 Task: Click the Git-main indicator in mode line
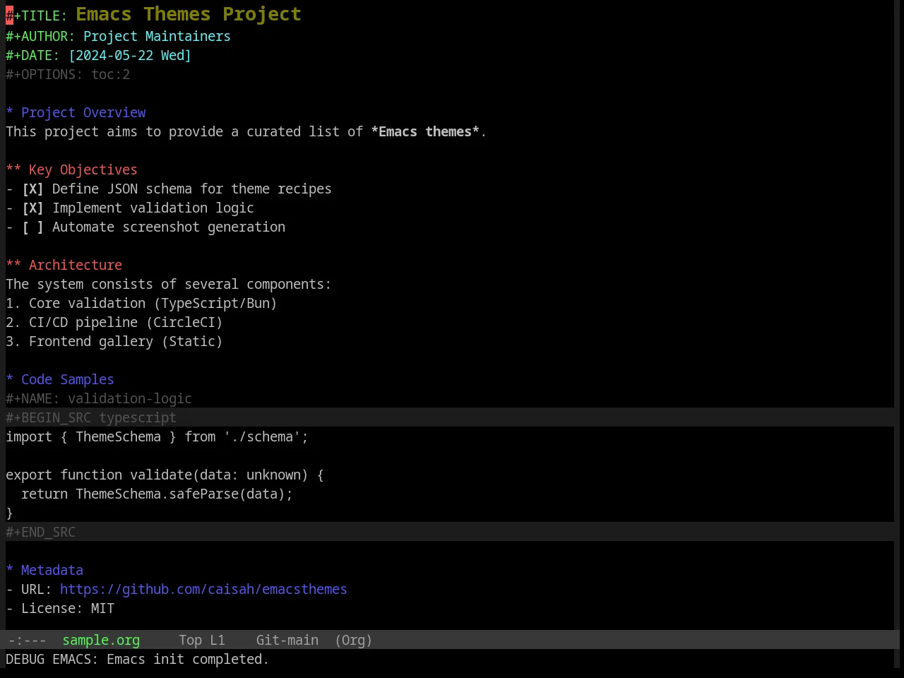pyautogui.click(x=287, y=640)
